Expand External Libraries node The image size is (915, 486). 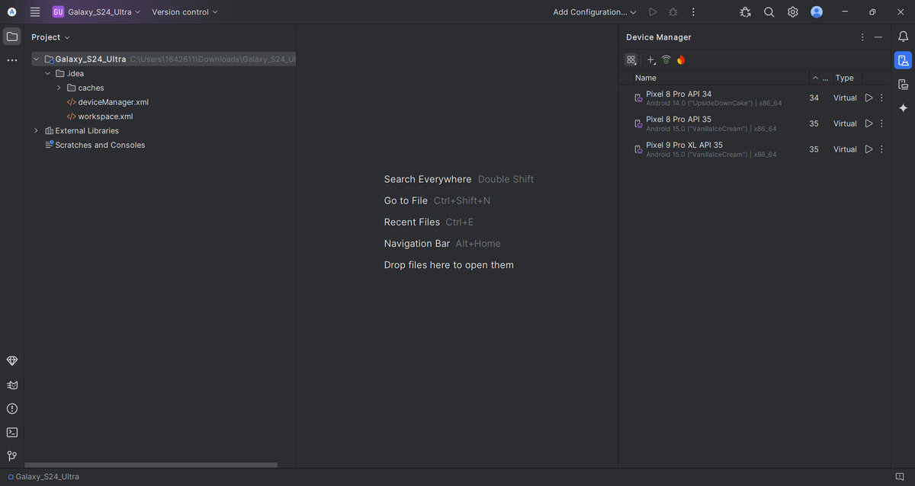36,130
